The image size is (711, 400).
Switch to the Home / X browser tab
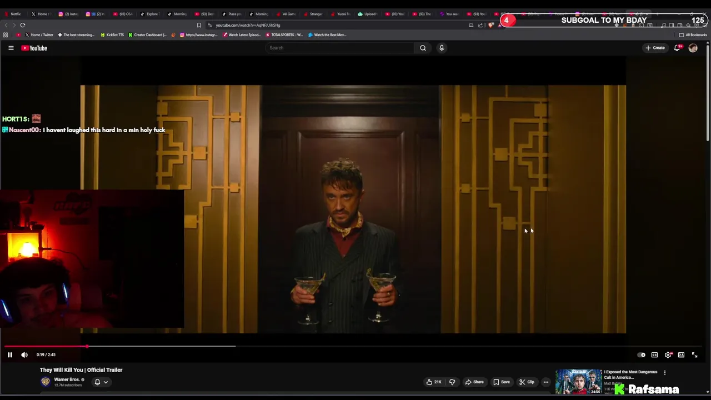click(41, 14)
